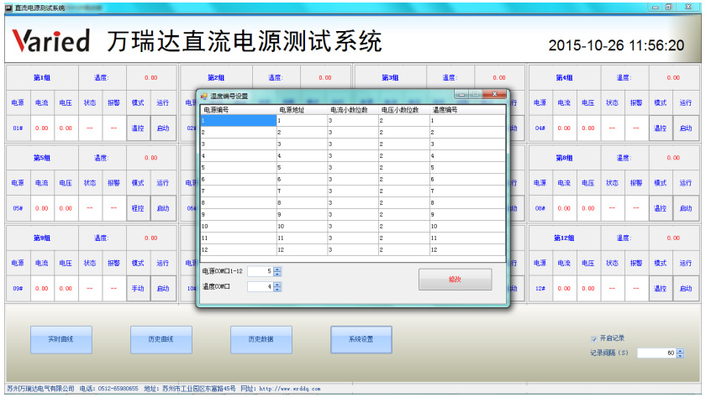
Task: Open the http://www.wrddq.com website link
Action: point(289,389)
